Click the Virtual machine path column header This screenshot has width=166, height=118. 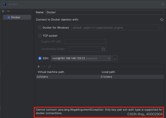pos(68,72)
